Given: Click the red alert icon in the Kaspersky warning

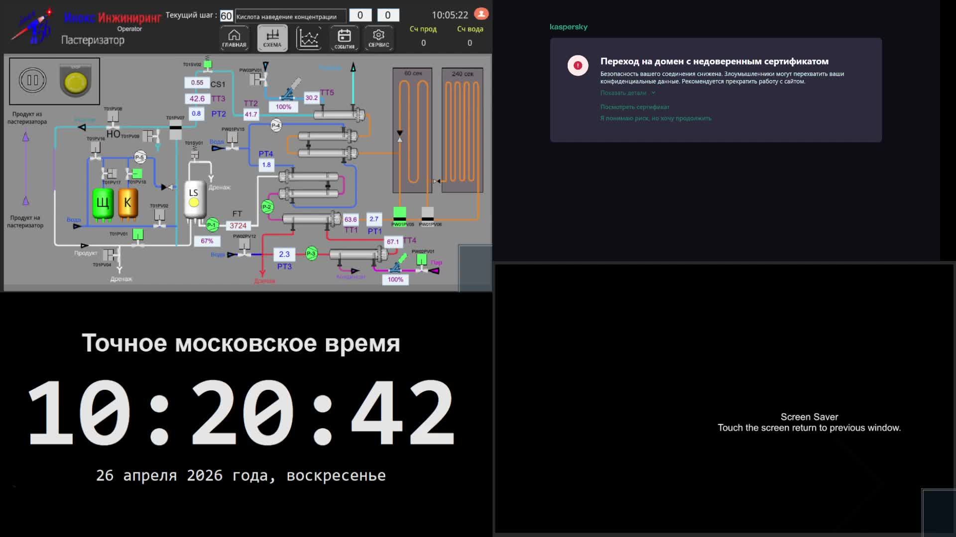Looking at the screenshot, I should coord(578,65).
